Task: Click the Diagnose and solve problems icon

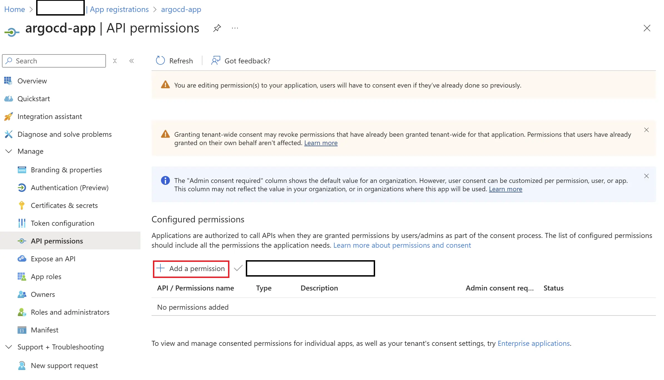Action: pyautogui.click(x=8, y=134)
